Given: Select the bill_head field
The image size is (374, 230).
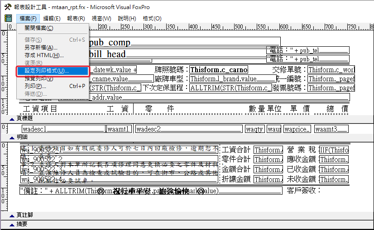Looking at the screenshot, I should coord(177,53).
